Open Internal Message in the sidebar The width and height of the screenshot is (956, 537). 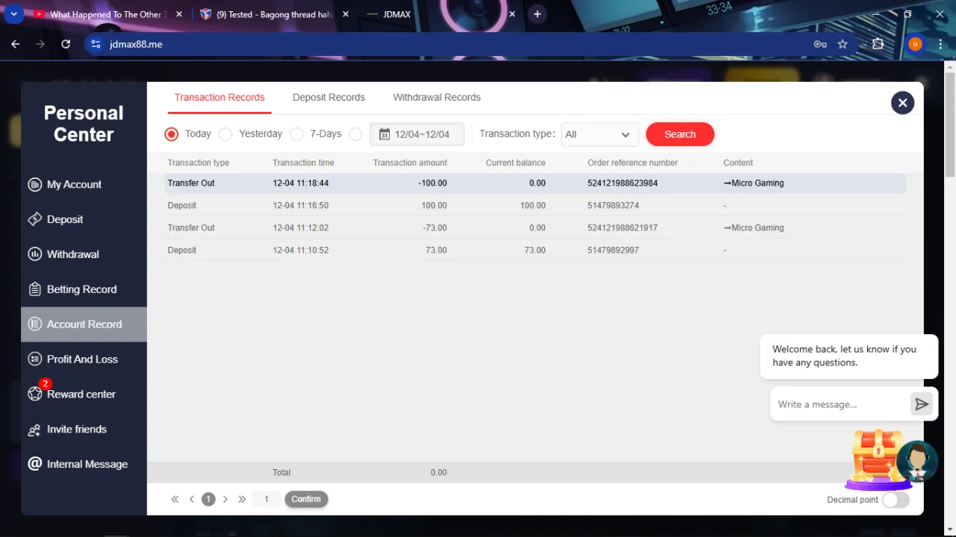coord(84,464)
